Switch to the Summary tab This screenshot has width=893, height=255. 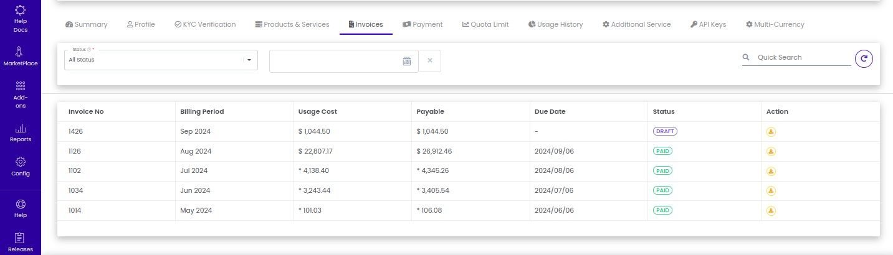(86, 24)
